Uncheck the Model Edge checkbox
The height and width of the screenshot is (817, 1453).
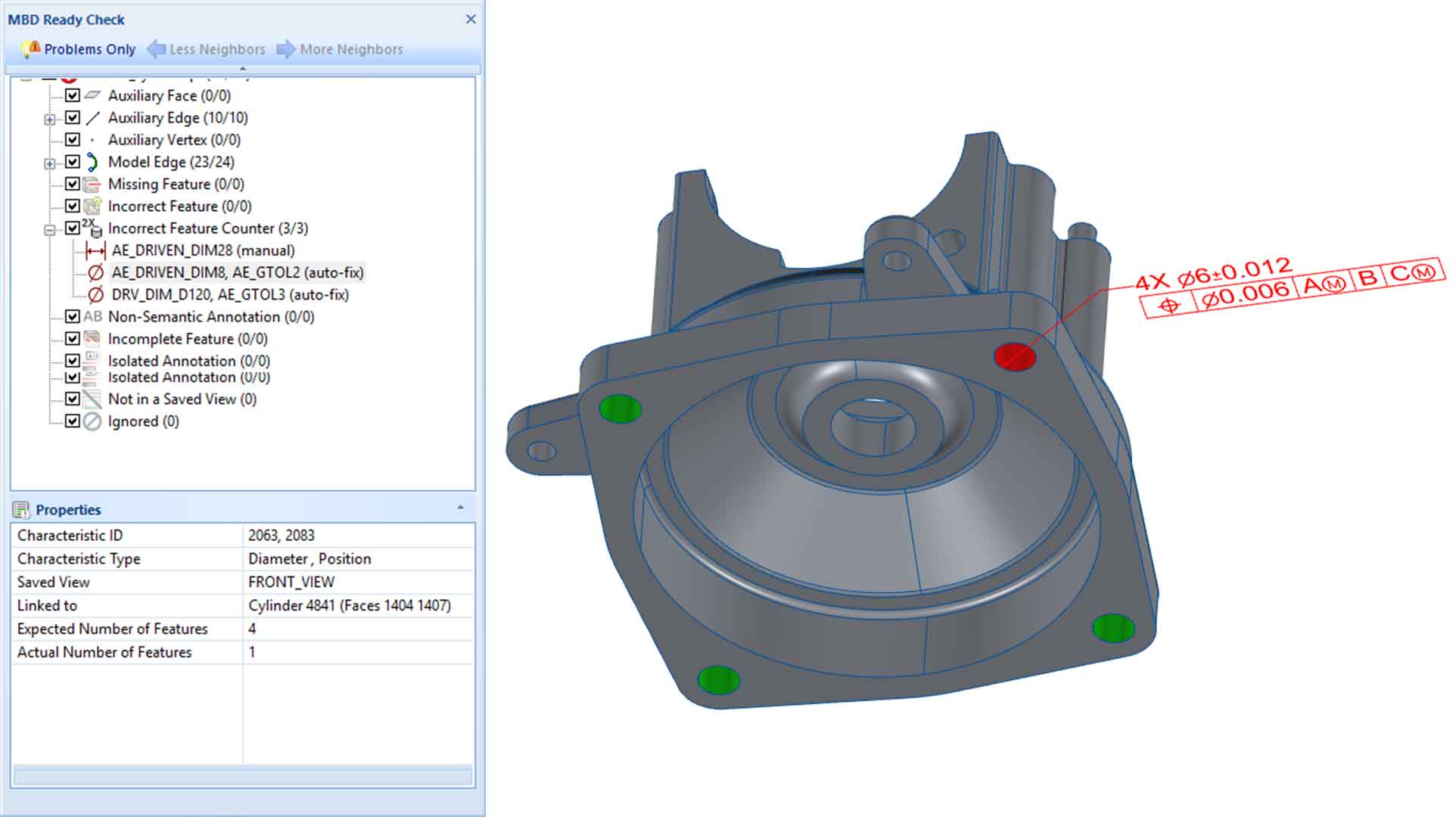[x=73, y=161]
